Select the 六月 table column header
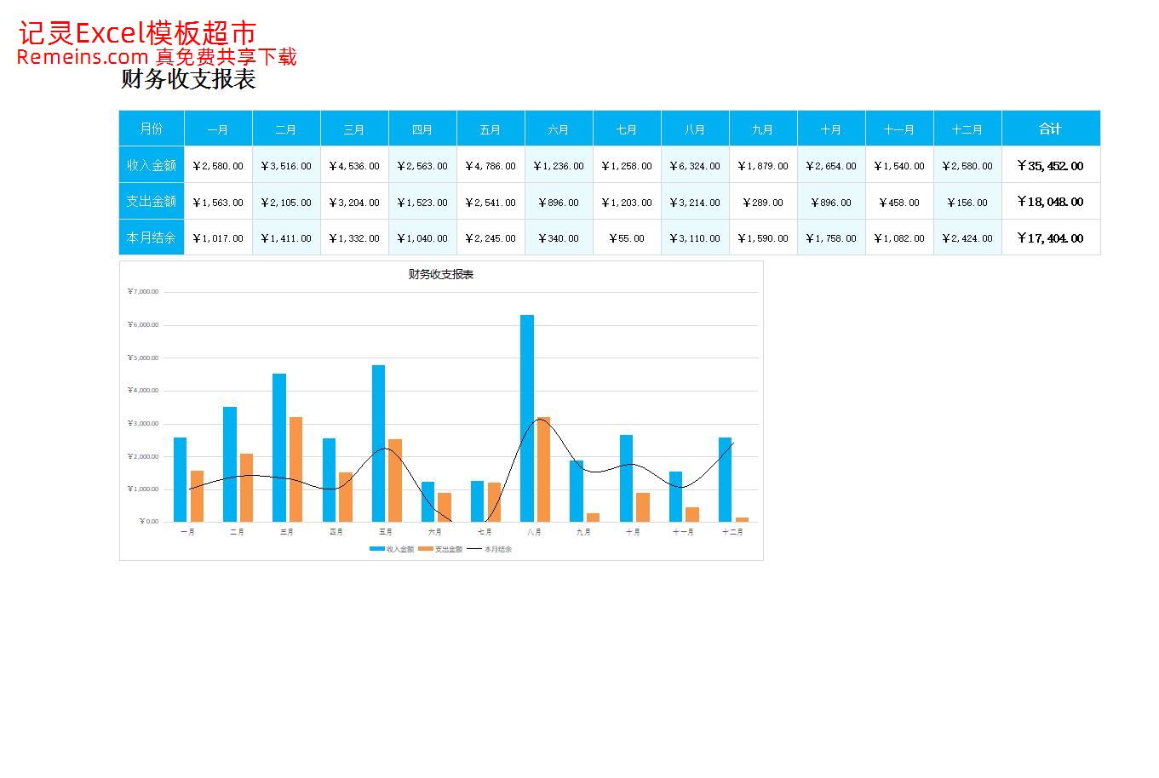The image size is (1159, 778). click(559, 129)
